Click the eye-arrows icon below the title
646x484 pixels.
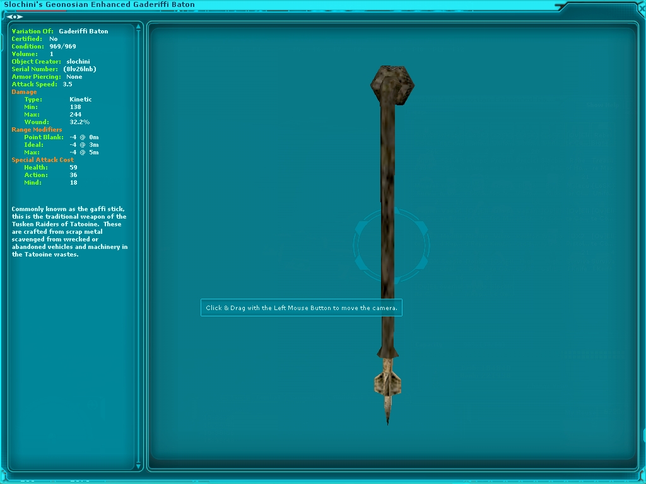(x=15, y=17)
